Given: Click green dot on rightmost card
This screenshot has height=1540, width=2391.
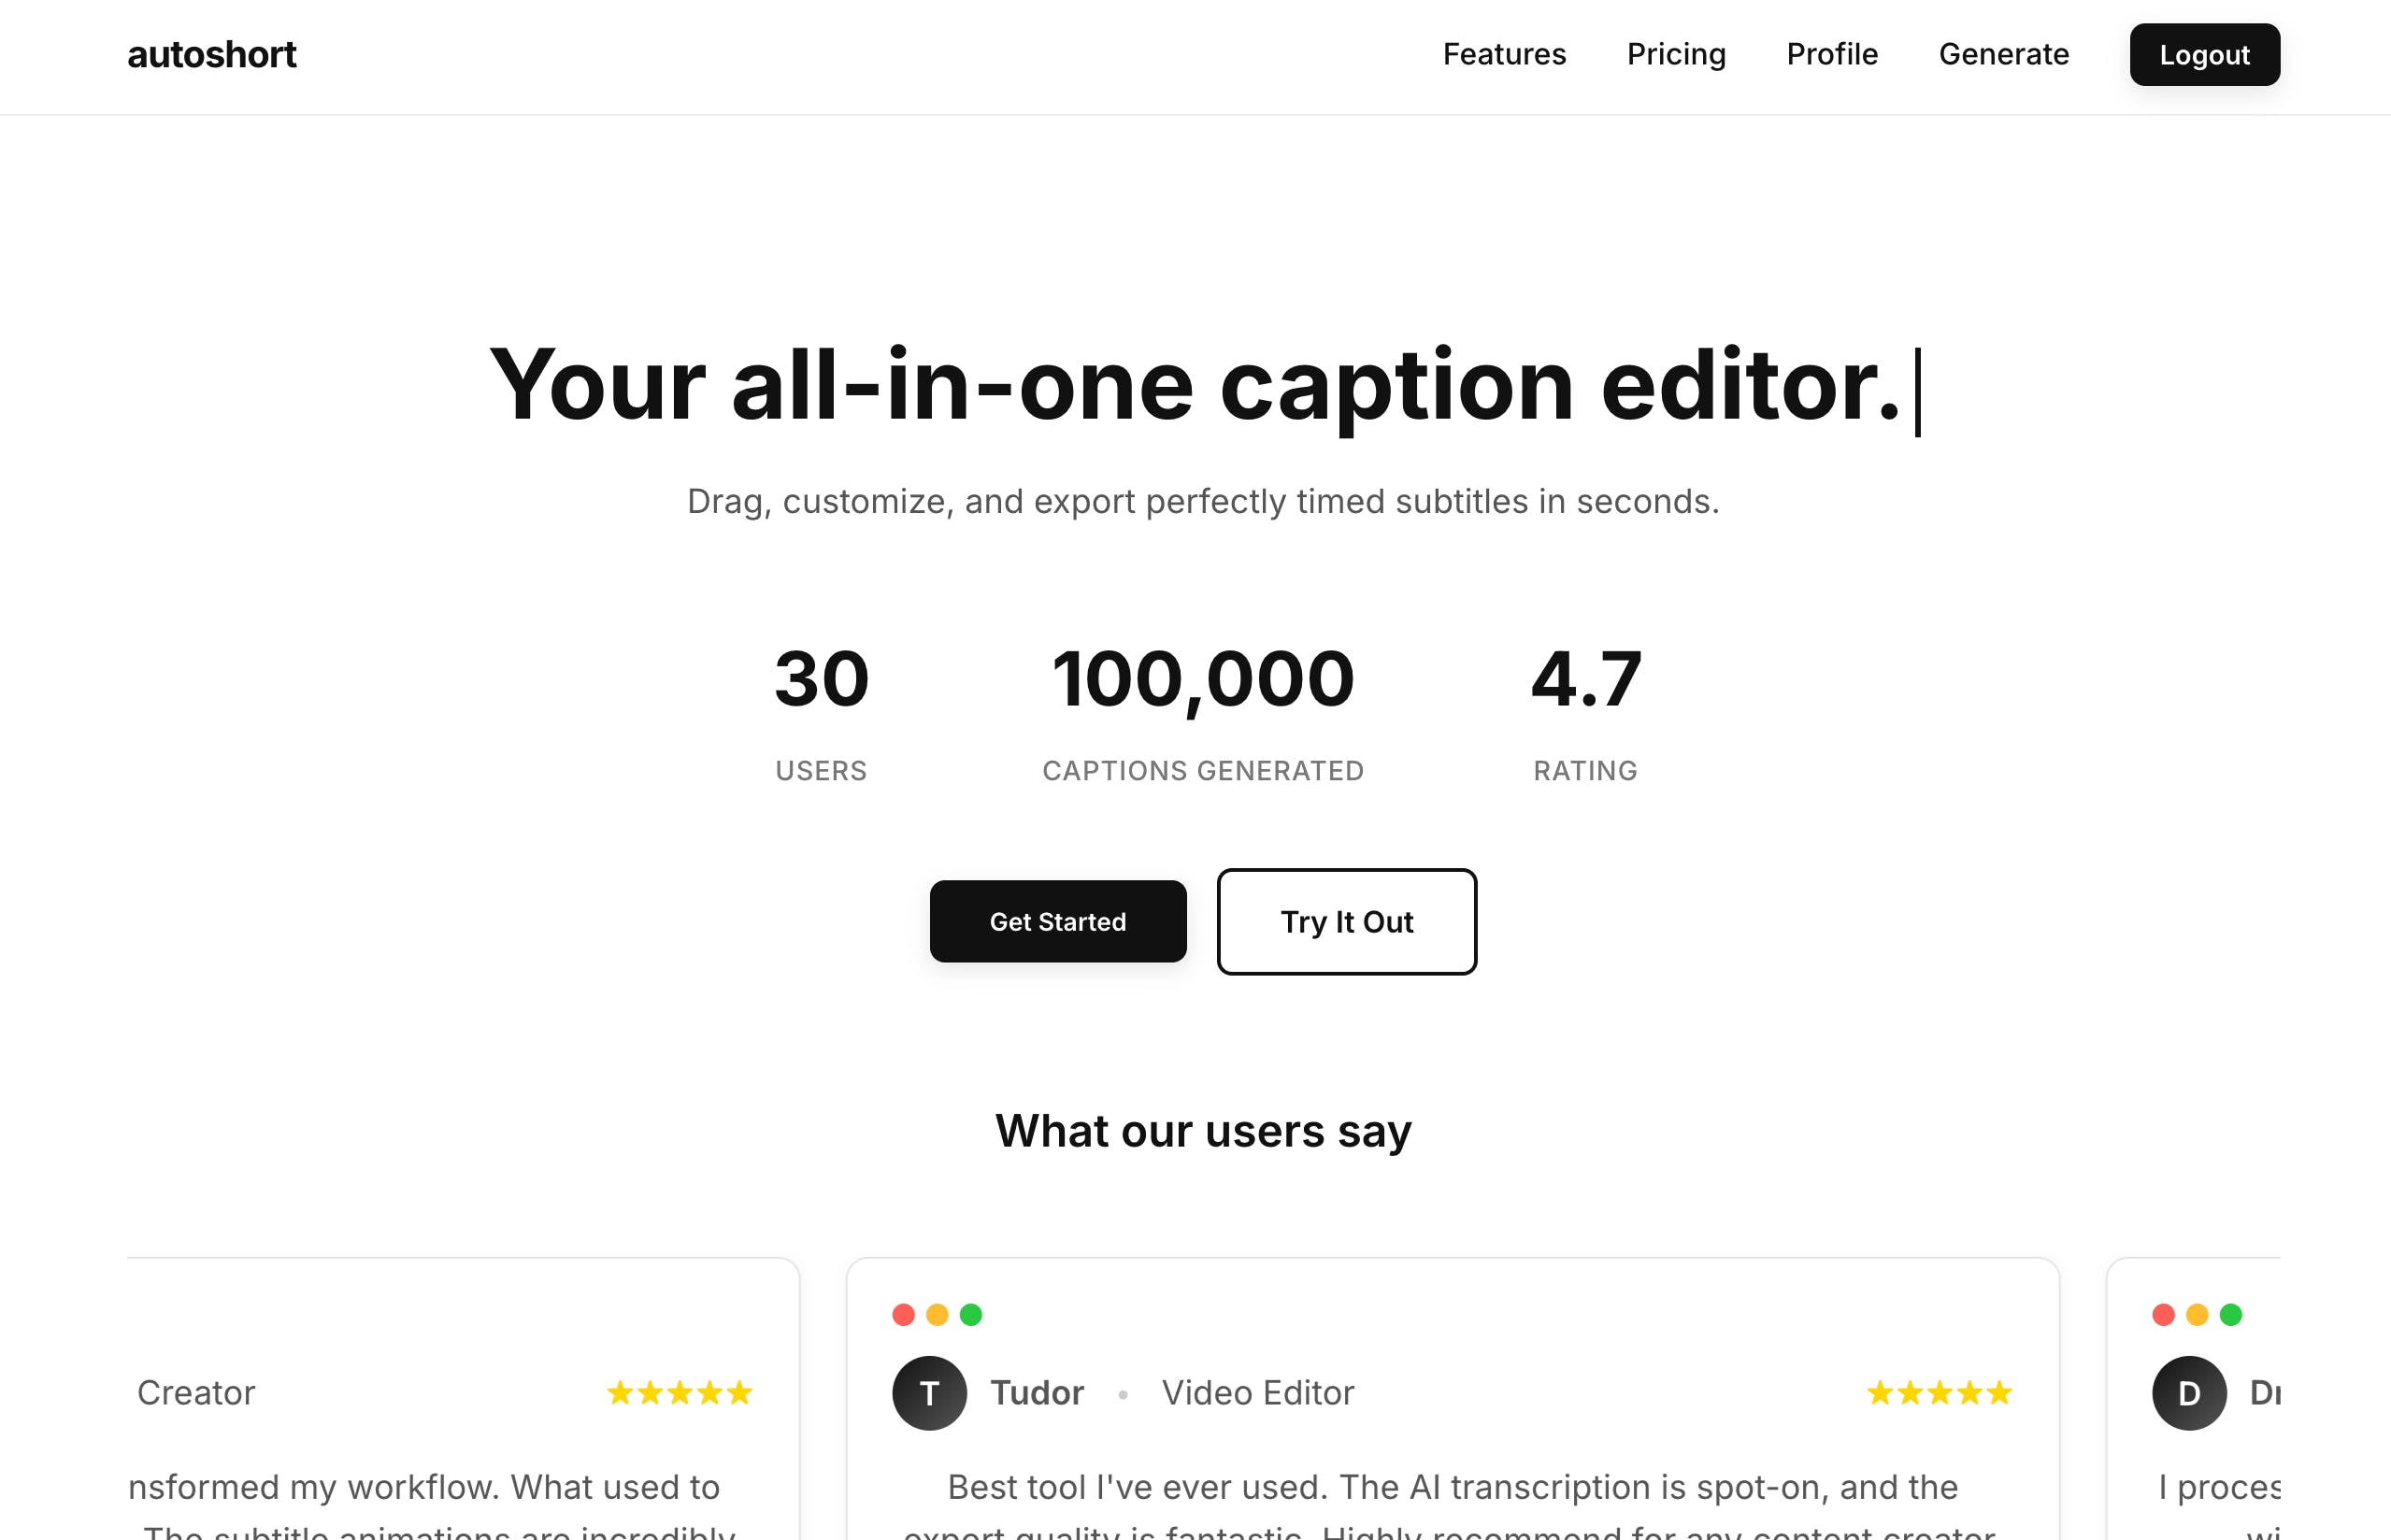Looking at the screenshot, I should (2230, 1314).
